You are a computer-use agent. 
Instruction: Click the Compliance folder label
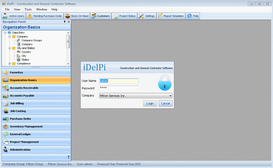tap(24, 64)
